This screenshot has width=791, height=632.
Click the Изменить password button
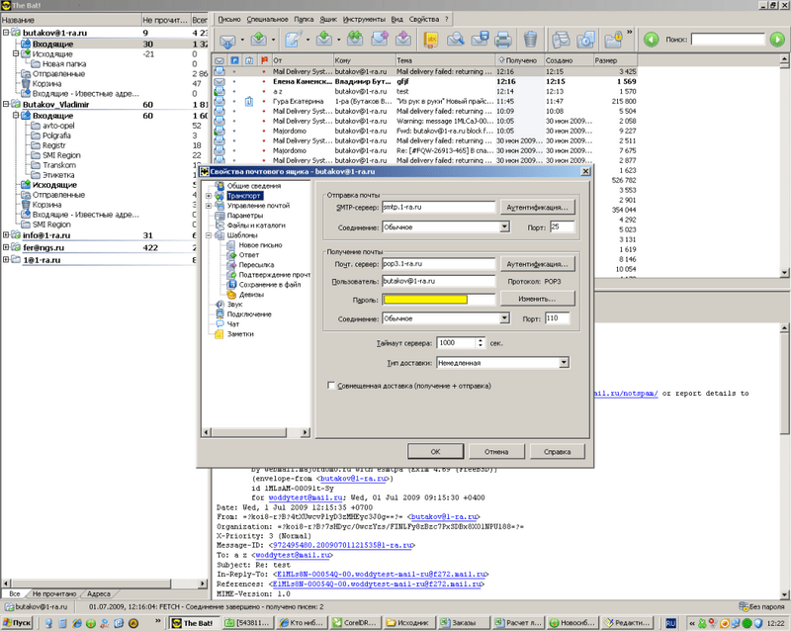pos(537,299)
